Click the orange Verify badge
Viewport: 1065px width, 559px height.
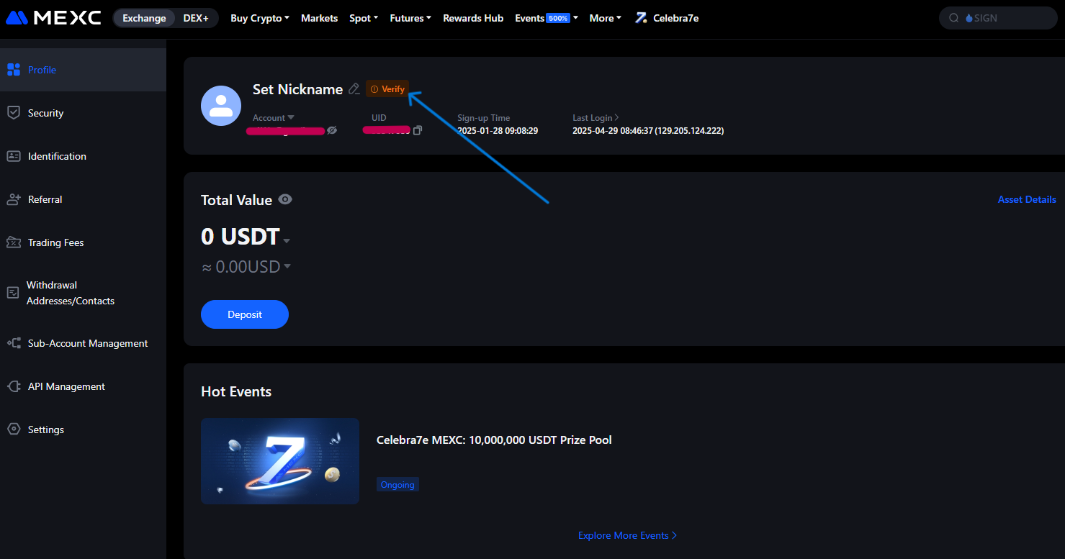387,89
